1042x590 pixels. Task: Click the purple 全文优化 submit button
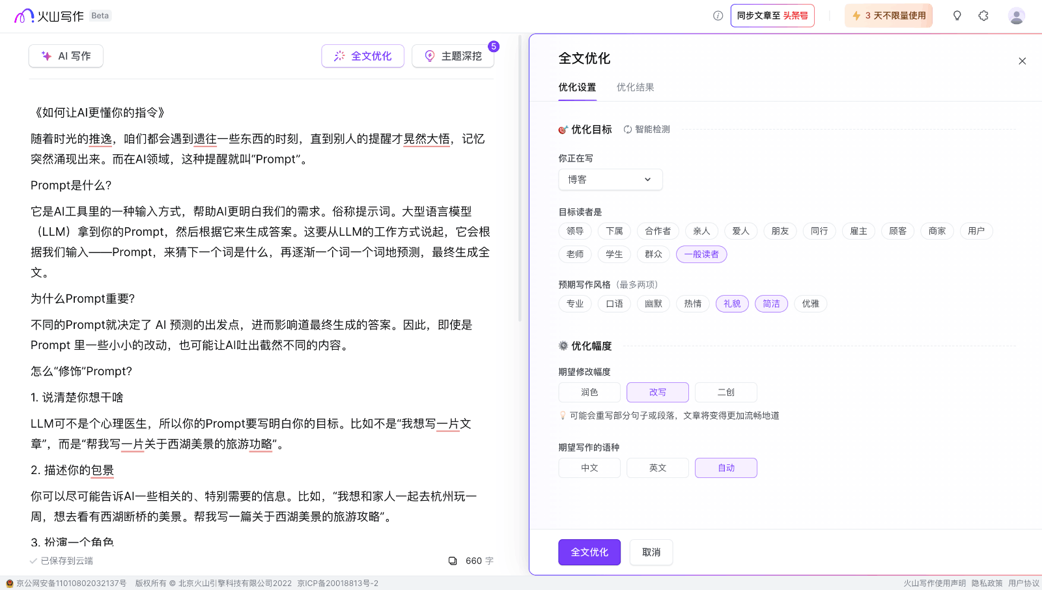[x=589, y=552]
